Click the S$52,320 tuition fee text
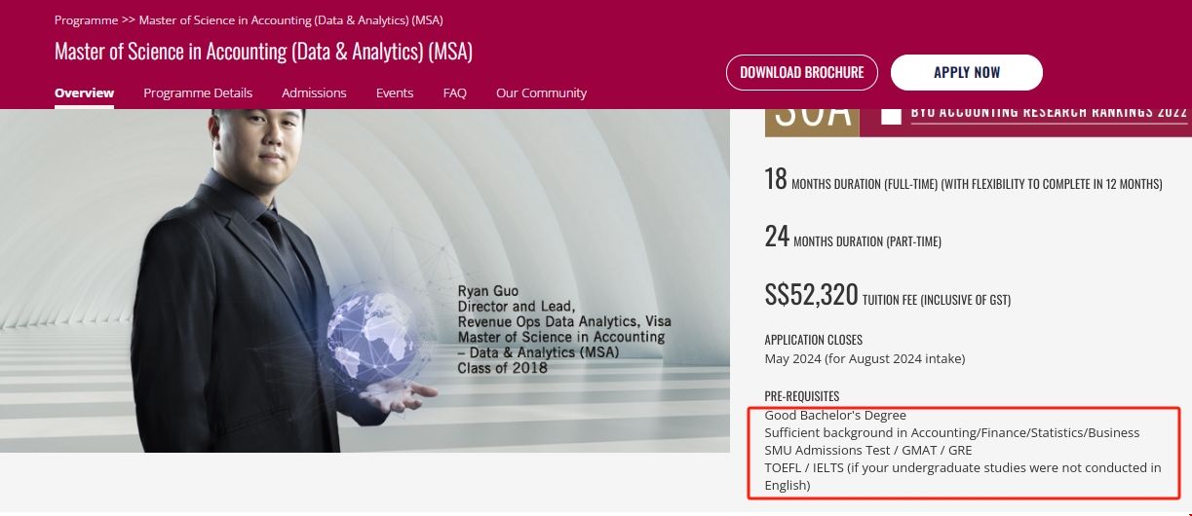Viewport: 1192px width, 516px height. 811,295
